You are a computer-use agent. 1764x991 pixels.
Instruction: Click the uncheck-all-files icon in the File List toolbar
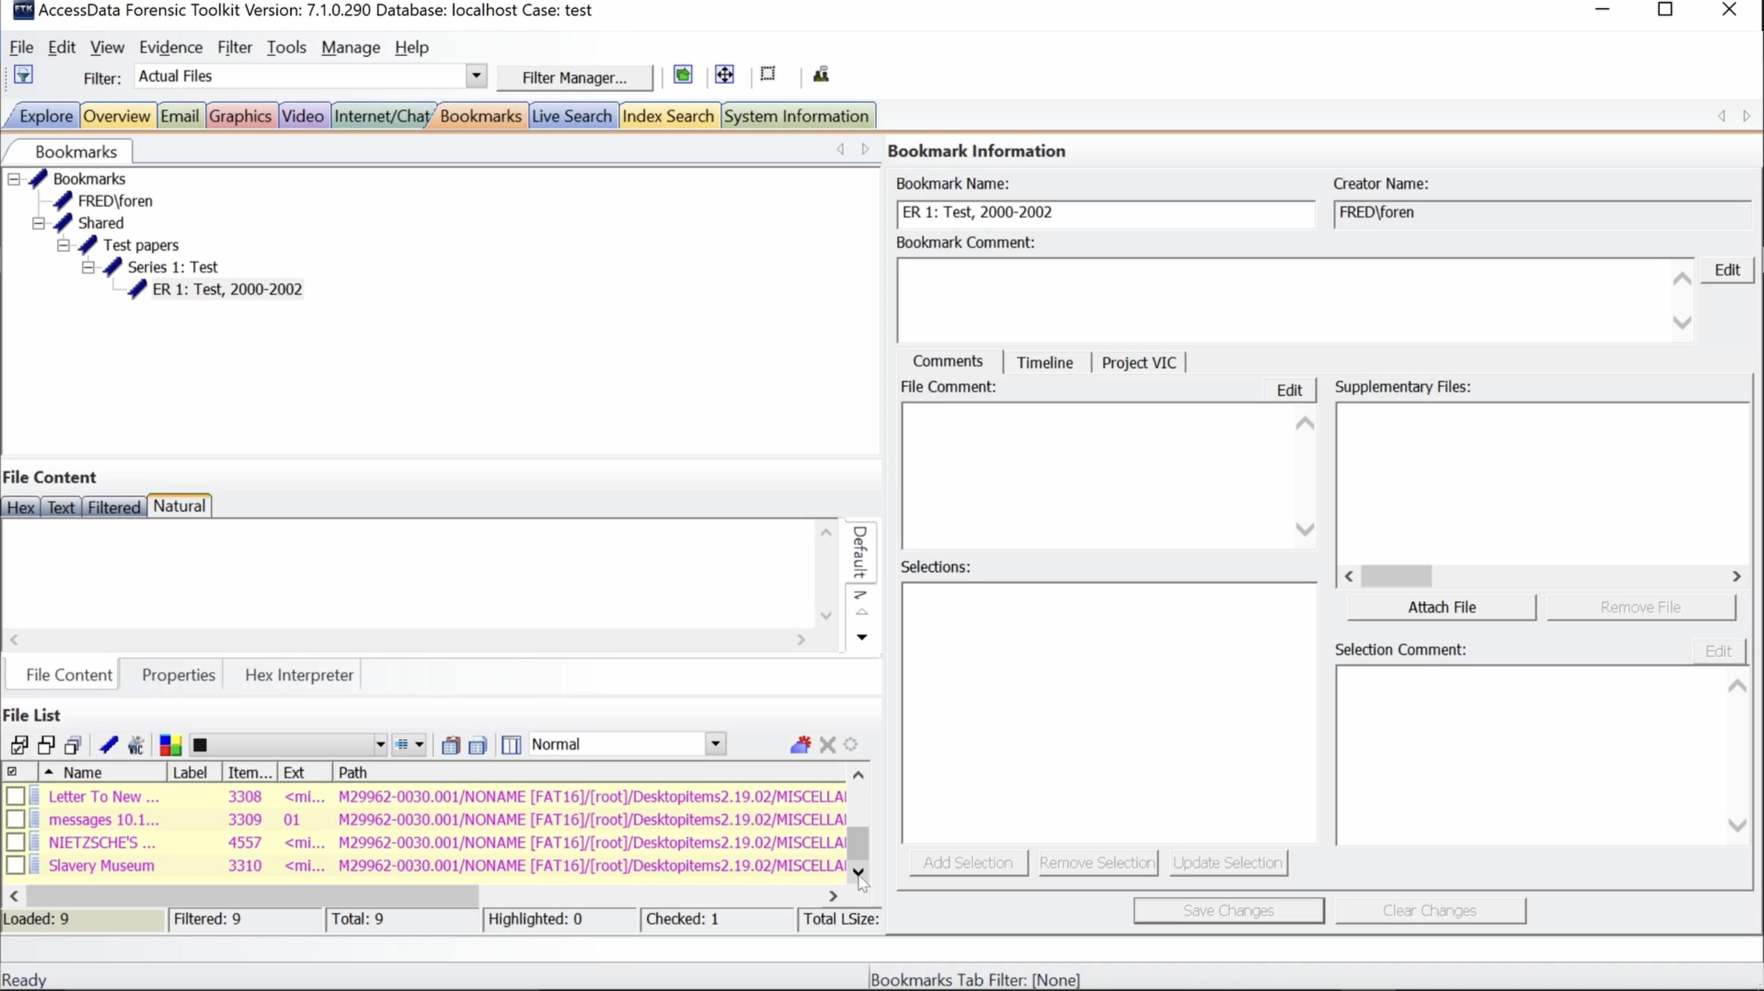(46, 745)
